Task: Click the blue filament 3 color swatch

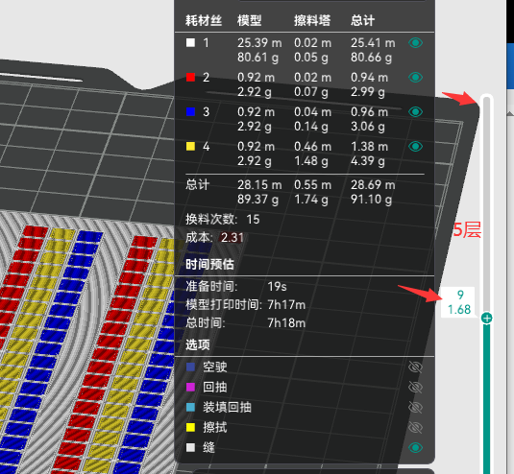Action: [190, 112]
